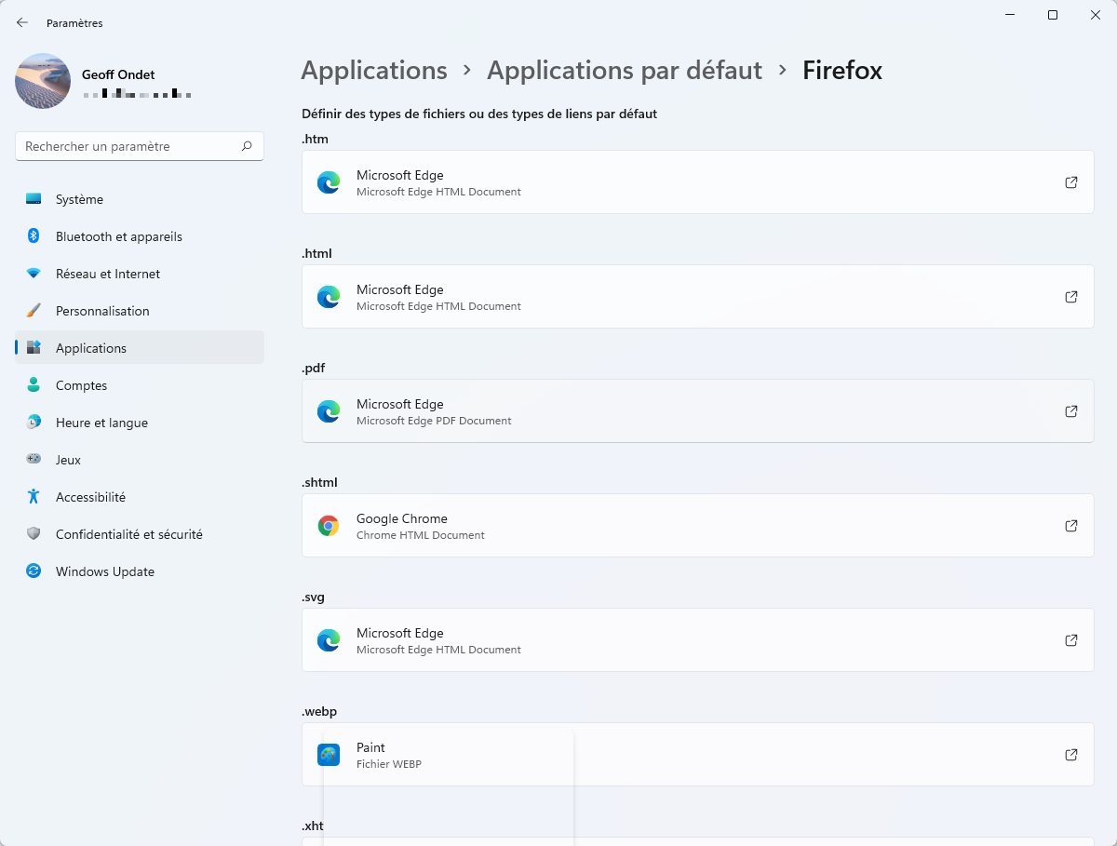Image resolution: width=1117 pixels, height=846 pixels.
Task: Click the search magnifier icon
Action: (247, 146)
